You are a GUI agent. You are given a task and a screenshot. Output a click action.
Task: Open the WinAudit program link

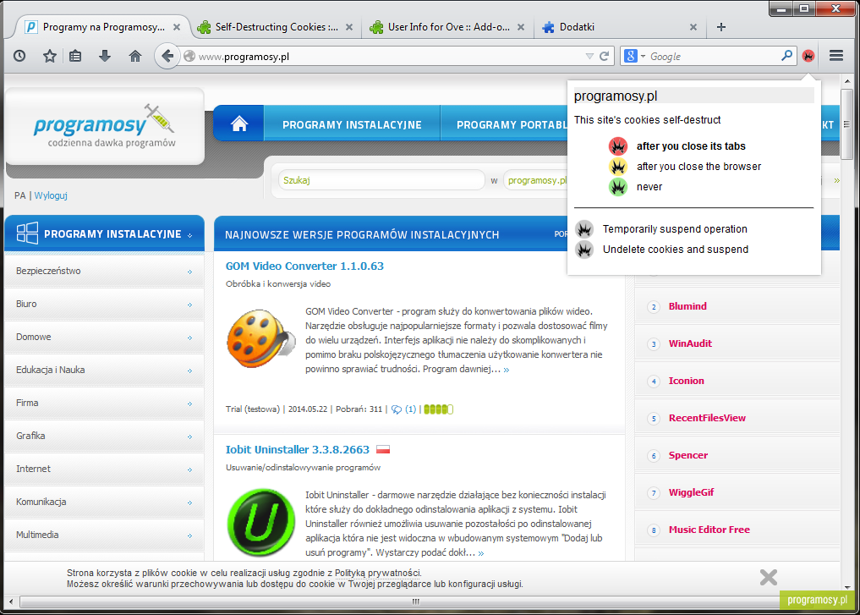(690, 343)
